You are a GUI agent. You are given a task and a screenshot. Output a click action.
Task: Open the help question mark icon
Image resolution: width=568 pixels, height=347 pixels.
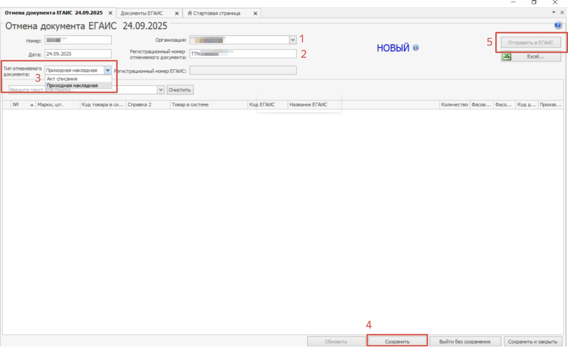coord(558,25)
